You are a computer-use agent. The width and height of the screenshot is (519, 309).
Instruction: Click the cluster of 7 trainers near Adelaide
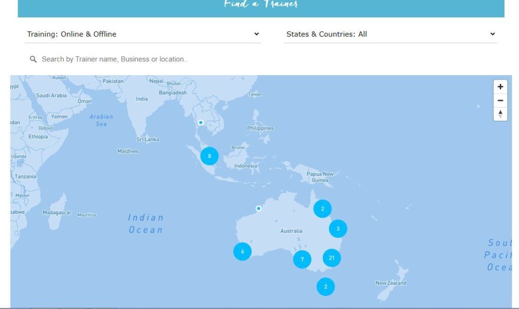(302, 259)
